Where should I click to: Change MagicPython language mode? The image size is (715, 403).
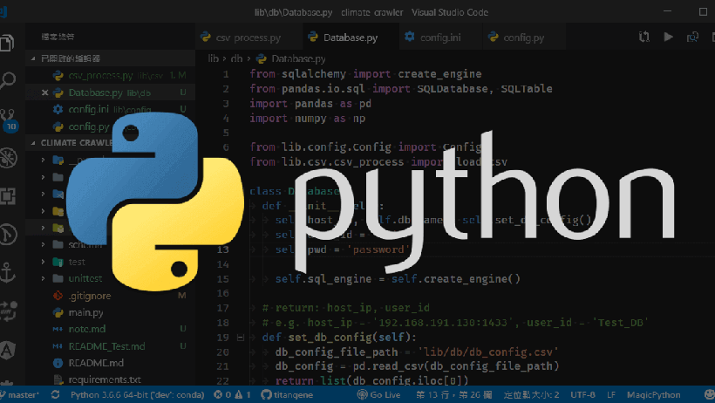pyautogui.click(x=653, y=395)
